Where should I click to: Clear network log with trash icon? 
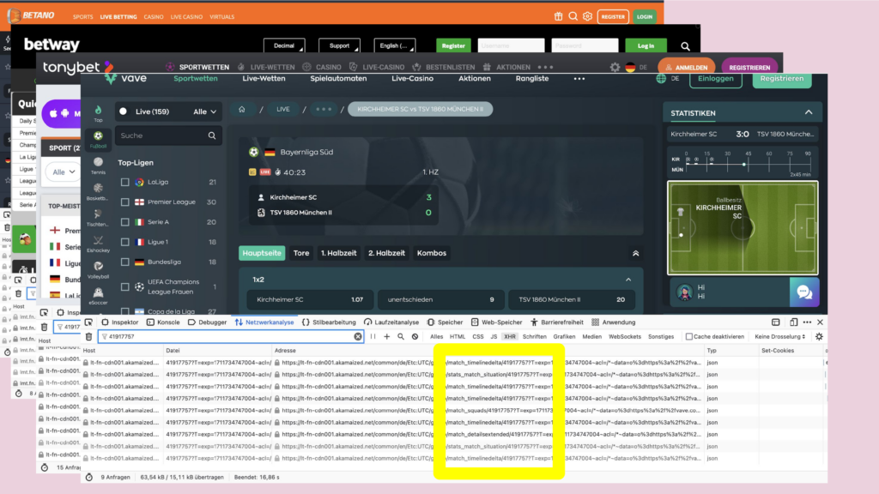coord(88,336)
